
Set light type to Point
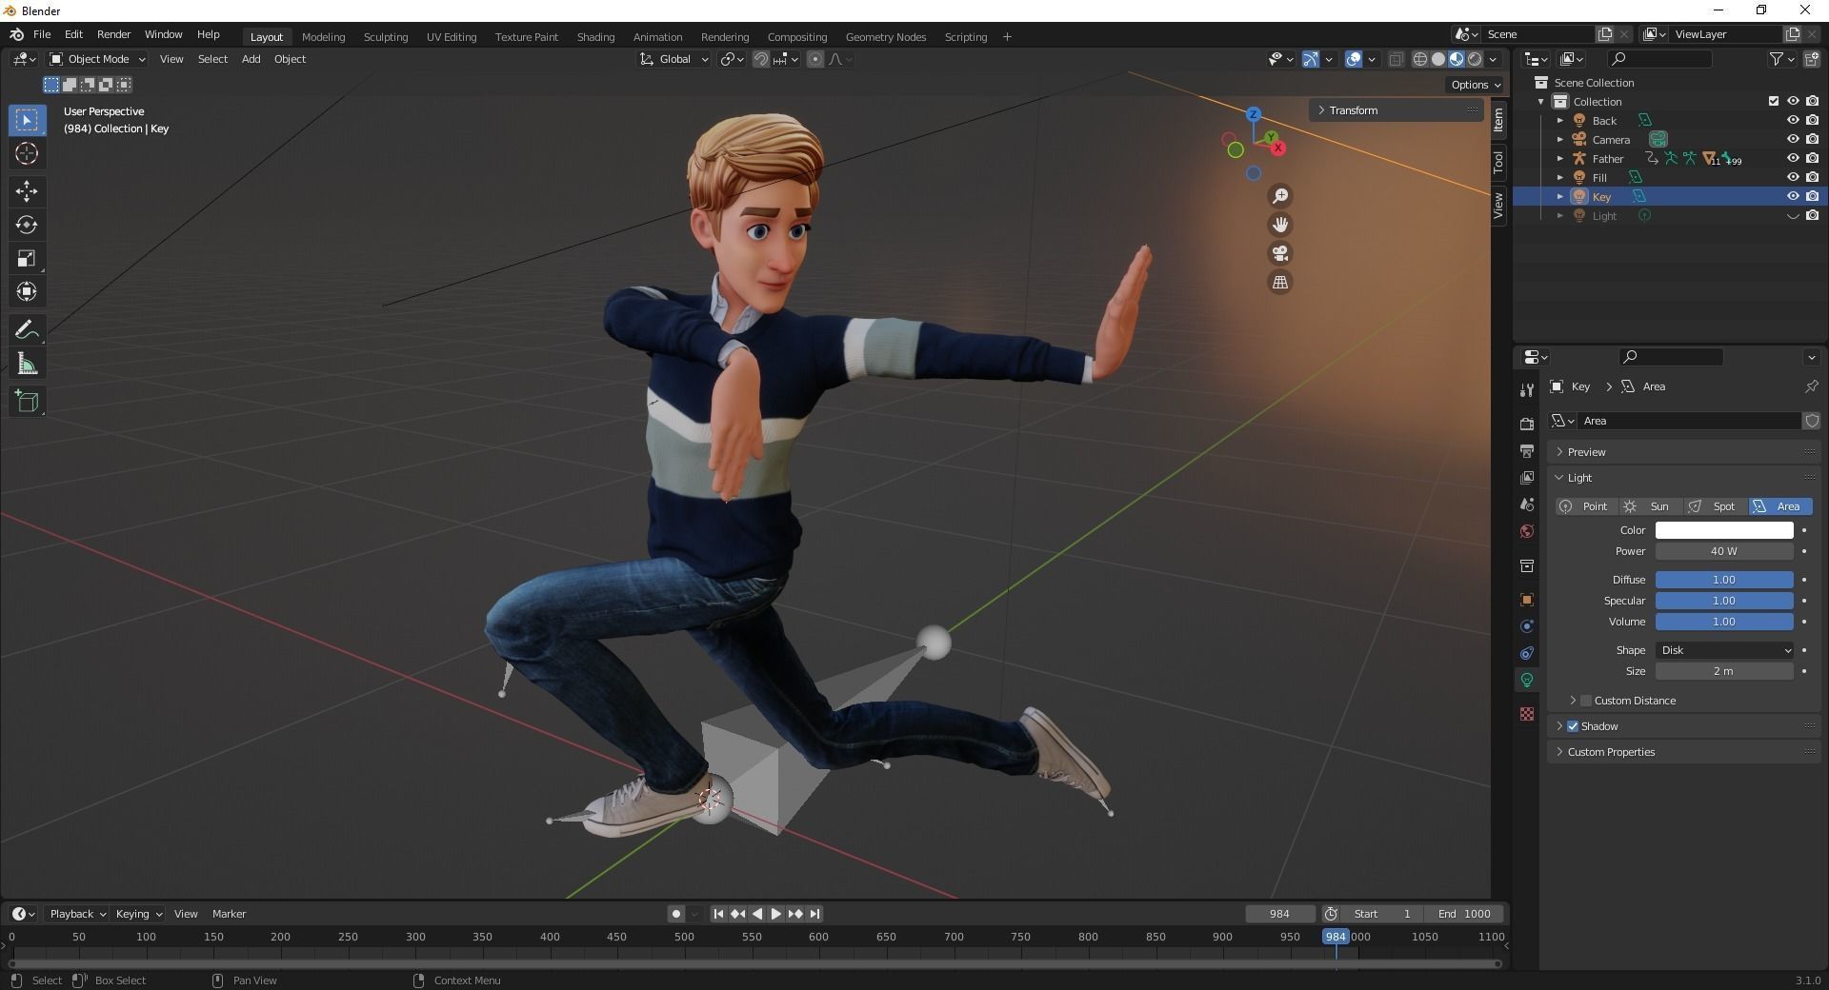1586,506
